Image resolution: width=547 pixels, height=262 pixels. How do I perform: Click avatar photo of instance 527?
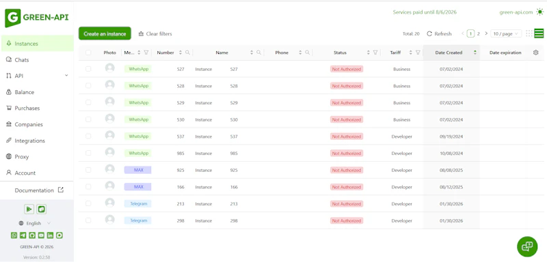pos(110,68)
